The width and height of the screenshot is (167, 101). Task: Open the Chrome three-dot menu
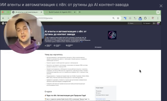pyautogui.click(x=158, y=18)
